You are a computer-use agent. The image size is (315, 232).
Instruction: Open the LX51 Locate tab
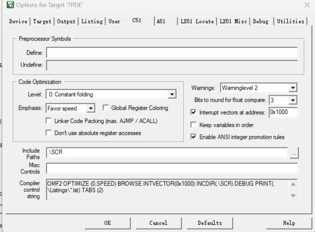coord(197,21)
